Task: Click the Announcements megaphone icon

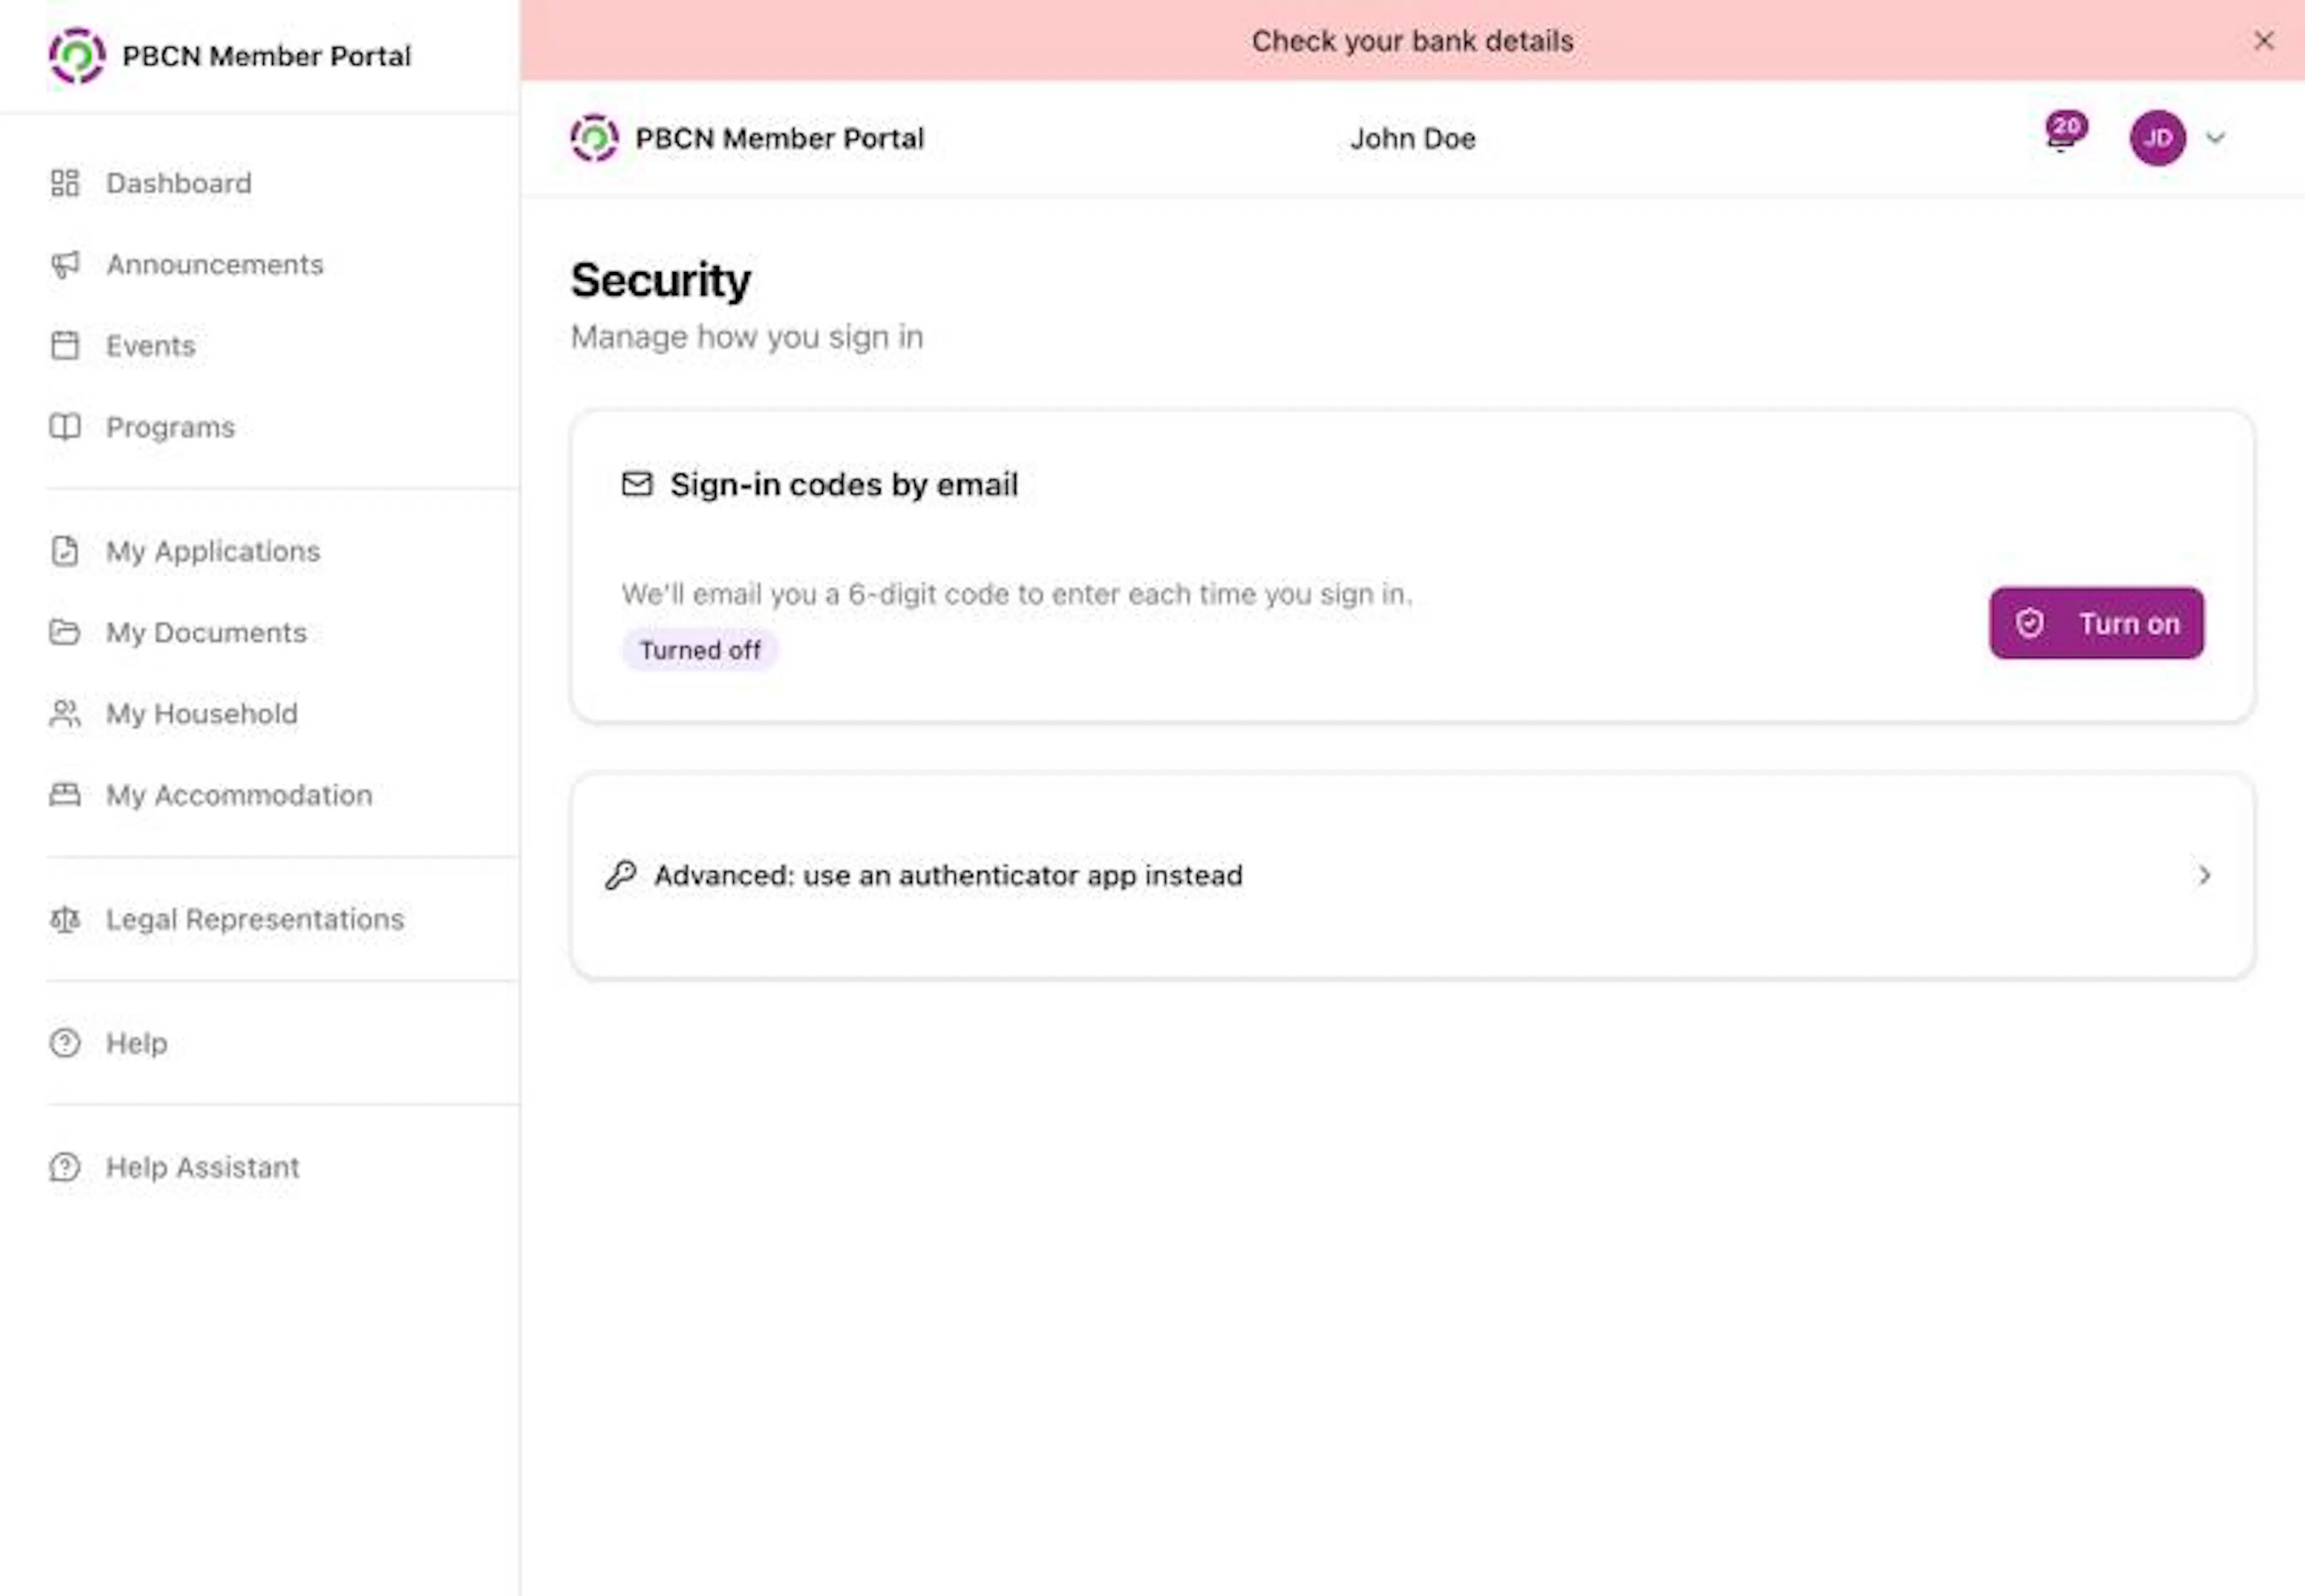Action: [65, 264]
